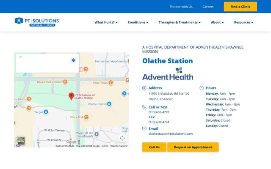Click the AdventHealth logo
Viewport: 271px width, 169px height.
click(168, 74)
